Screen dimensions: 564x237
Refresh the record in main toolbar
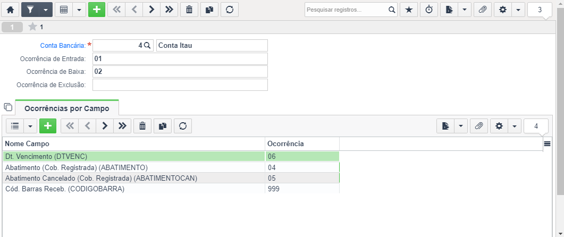(230, 10)
